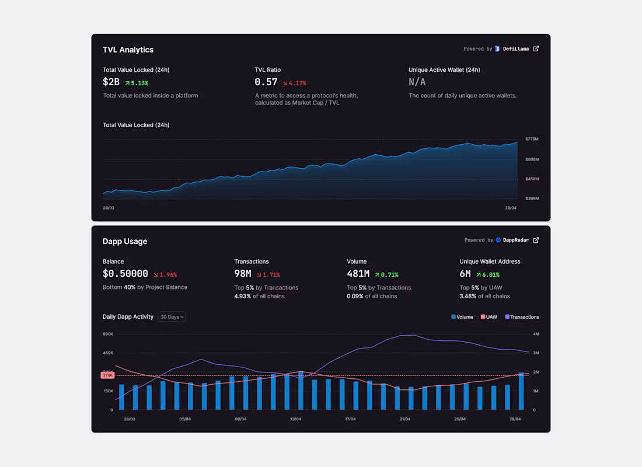This screenshot has width=642, height=467.
Task: Click the red decrease arrow beside 4.17%
Action: 284,82
